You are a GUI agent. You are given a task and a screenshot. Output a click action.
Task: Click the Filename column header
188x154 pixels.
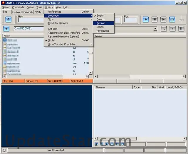[x=113, y=88]
